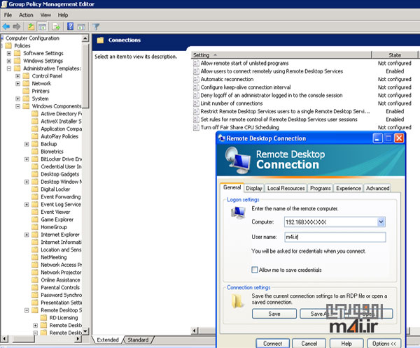Click the Back arrow toolbar icon
This screenshot has height=348, width=420.
(x=6, y=27)
